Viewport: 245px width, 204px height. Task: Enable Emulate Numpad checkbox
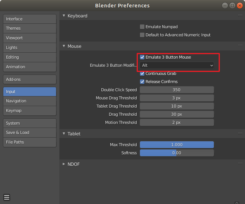142,27
